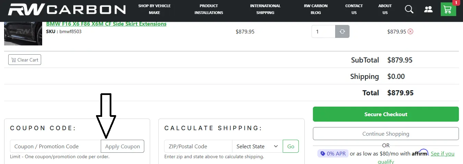The image size is (463, 164).
Task: Click the Clear Cart button
Action: point(25,60)
